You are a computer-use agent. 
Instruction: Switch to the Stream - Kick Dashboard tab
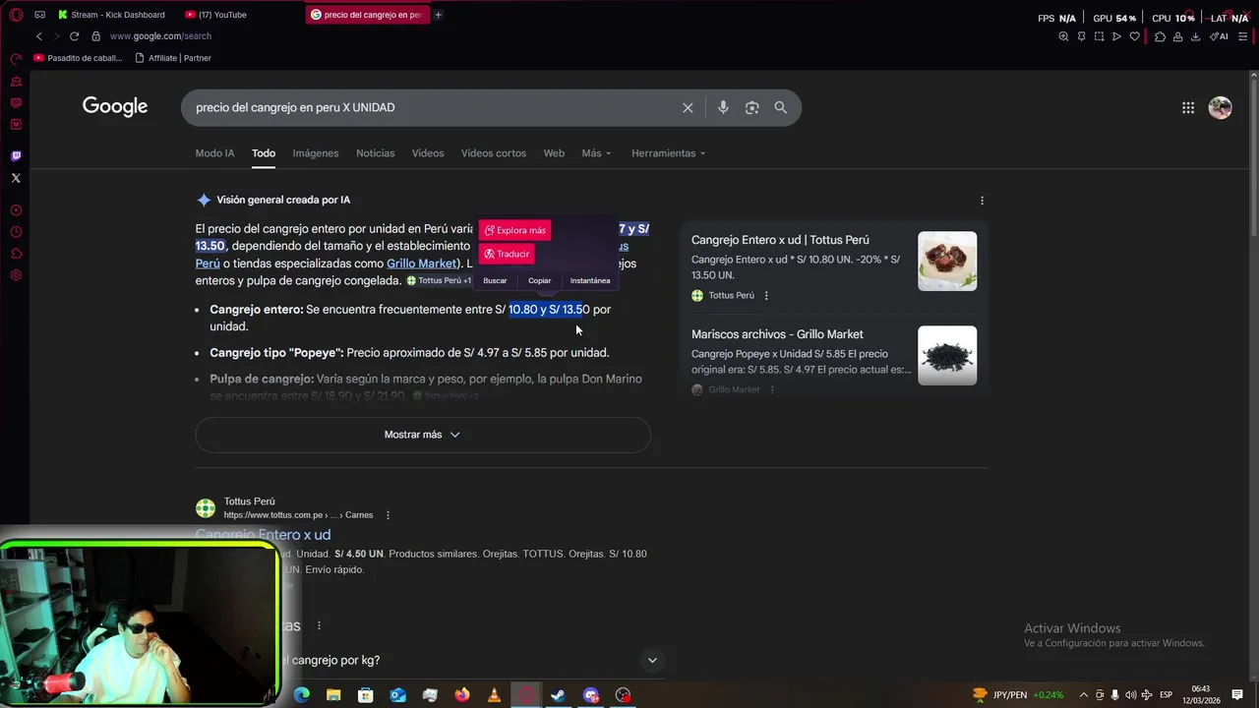pyautogui.click(x=111, y=15)
